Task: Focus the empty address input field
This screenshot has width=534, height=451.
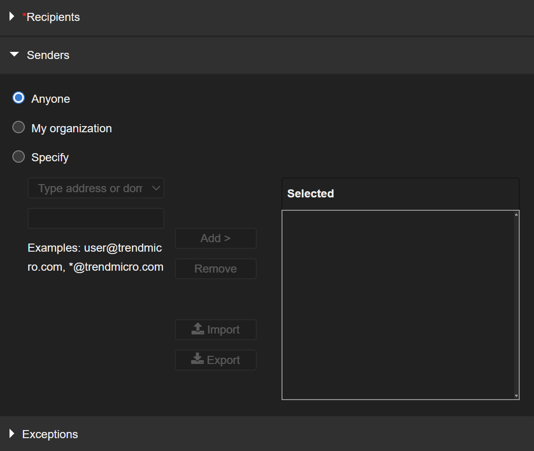Action: pos(96,218)
